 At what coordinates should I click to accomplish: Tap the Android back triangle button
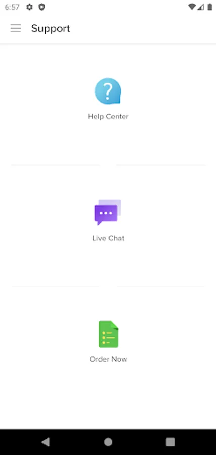click(46, 442)
